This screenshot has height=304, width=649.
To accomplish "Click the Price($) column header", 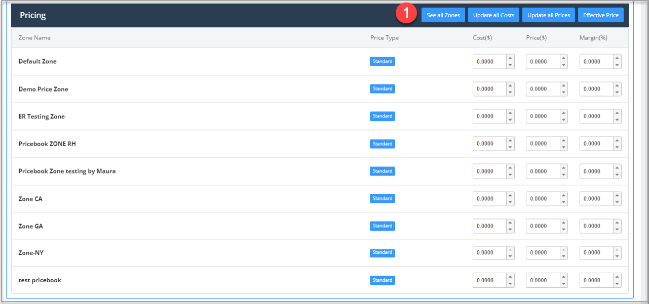I will pyautogui.click(x=536, y=37).
